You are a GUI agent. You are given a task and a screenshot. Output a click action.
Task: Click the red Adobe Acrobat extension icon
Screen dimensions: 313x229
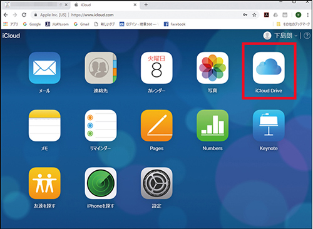(x=267, y=15)
